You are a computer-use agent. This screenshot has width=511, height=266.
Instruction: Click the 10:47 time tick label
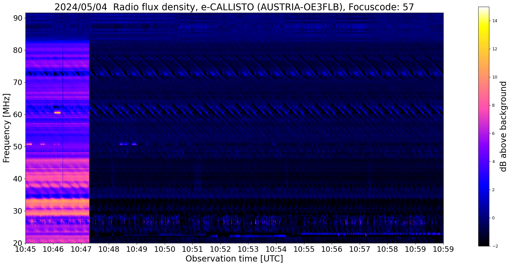(81, 249)
